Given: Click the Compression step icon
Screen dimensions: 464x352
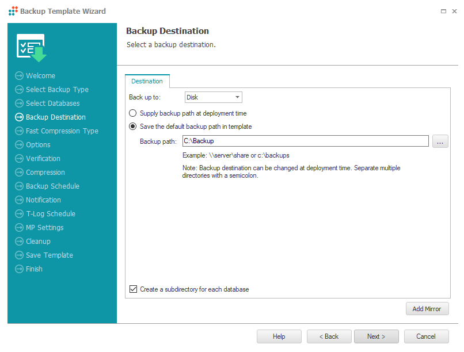Looking at the screenshot, I should tap(19, 173).
